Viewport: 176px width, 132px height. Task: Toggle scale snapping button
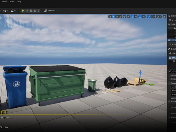(x=149, y=16)
